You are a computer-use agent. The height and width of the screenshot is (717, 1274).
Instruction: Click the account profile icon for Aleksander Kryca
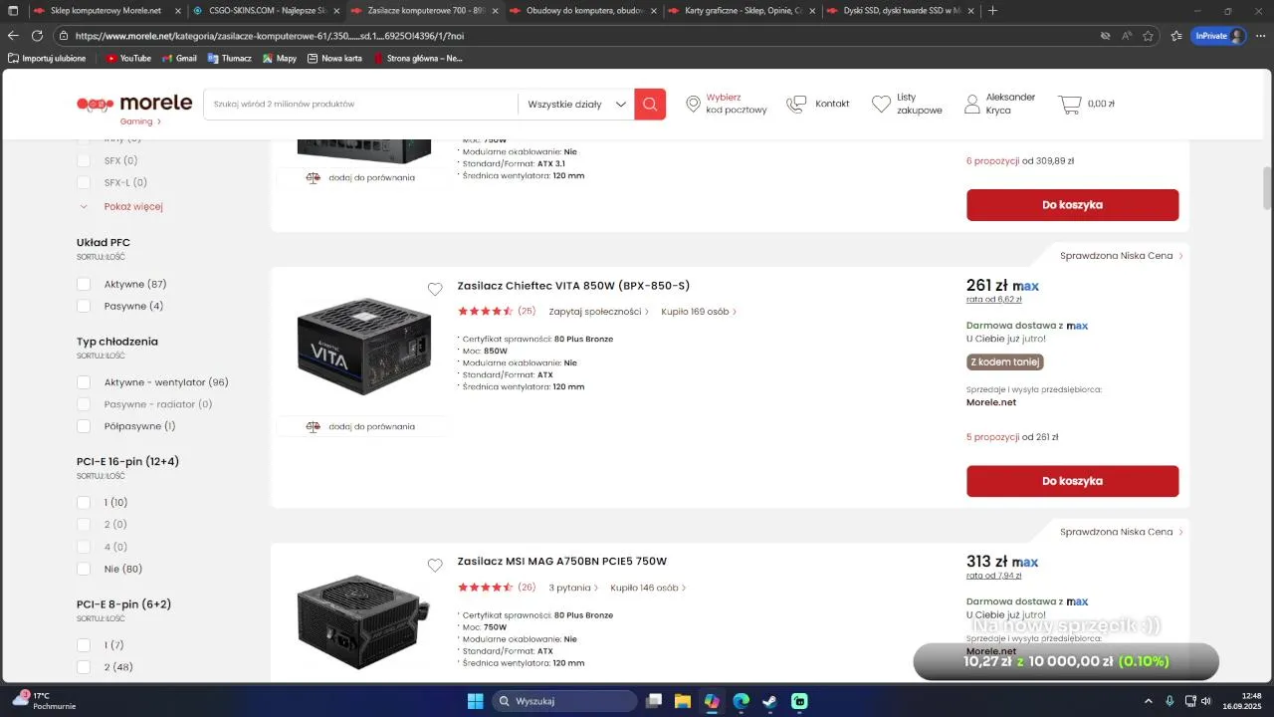[972, 104]
